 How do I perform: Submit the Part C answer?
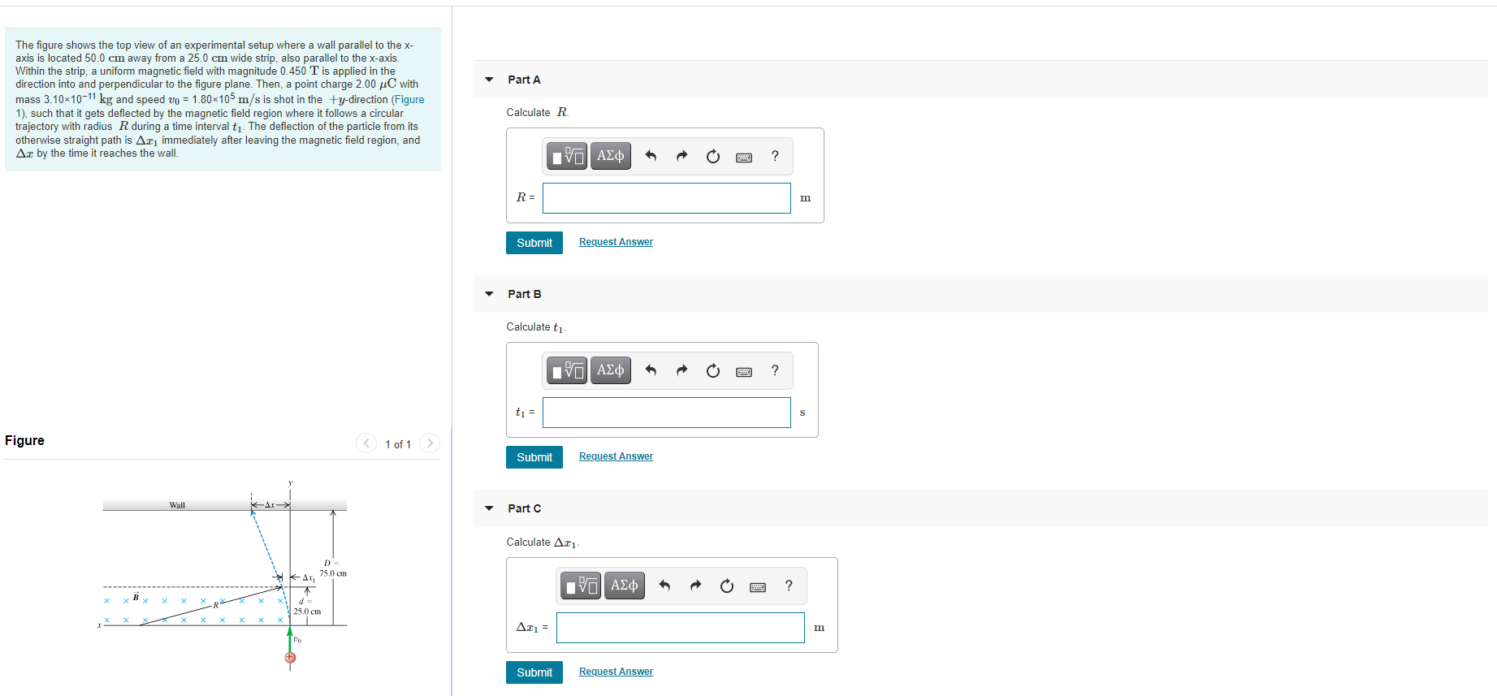(534, 672)
